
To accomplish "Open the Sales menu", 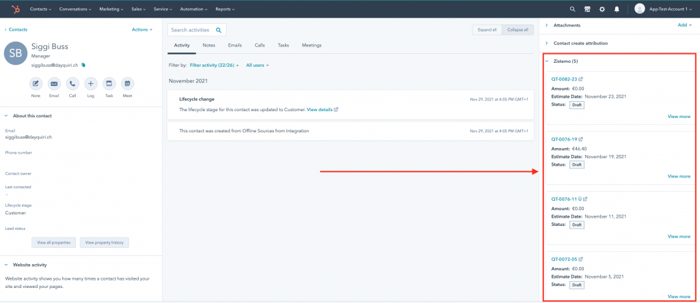I will coord(139,9).
